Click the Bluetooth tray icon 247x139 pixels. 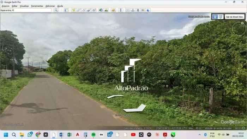[x=205, y=135]
